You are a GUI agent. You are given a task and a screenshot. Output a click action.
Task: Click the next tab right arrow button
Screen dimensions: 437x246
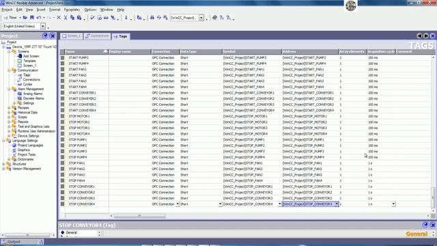(426, 36)
